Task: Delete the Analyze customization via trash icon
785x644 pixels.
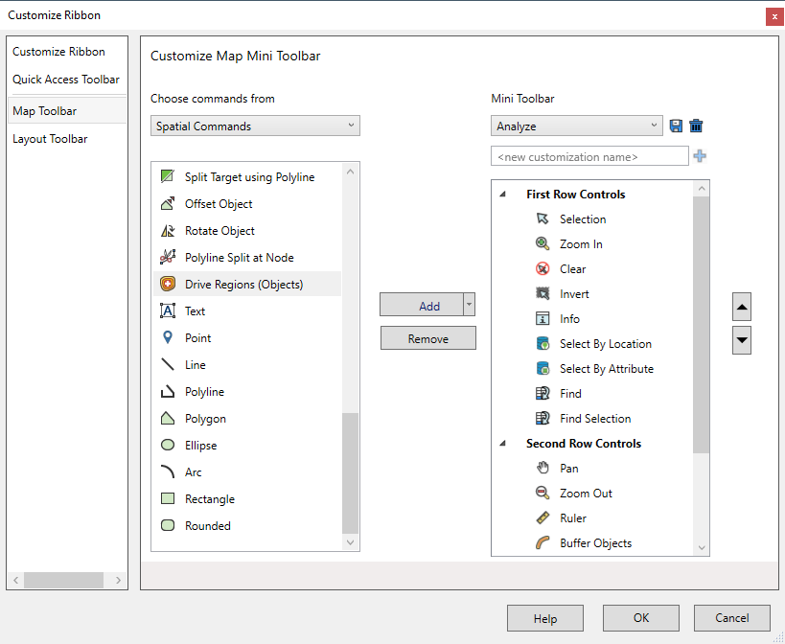Action: 697,126
